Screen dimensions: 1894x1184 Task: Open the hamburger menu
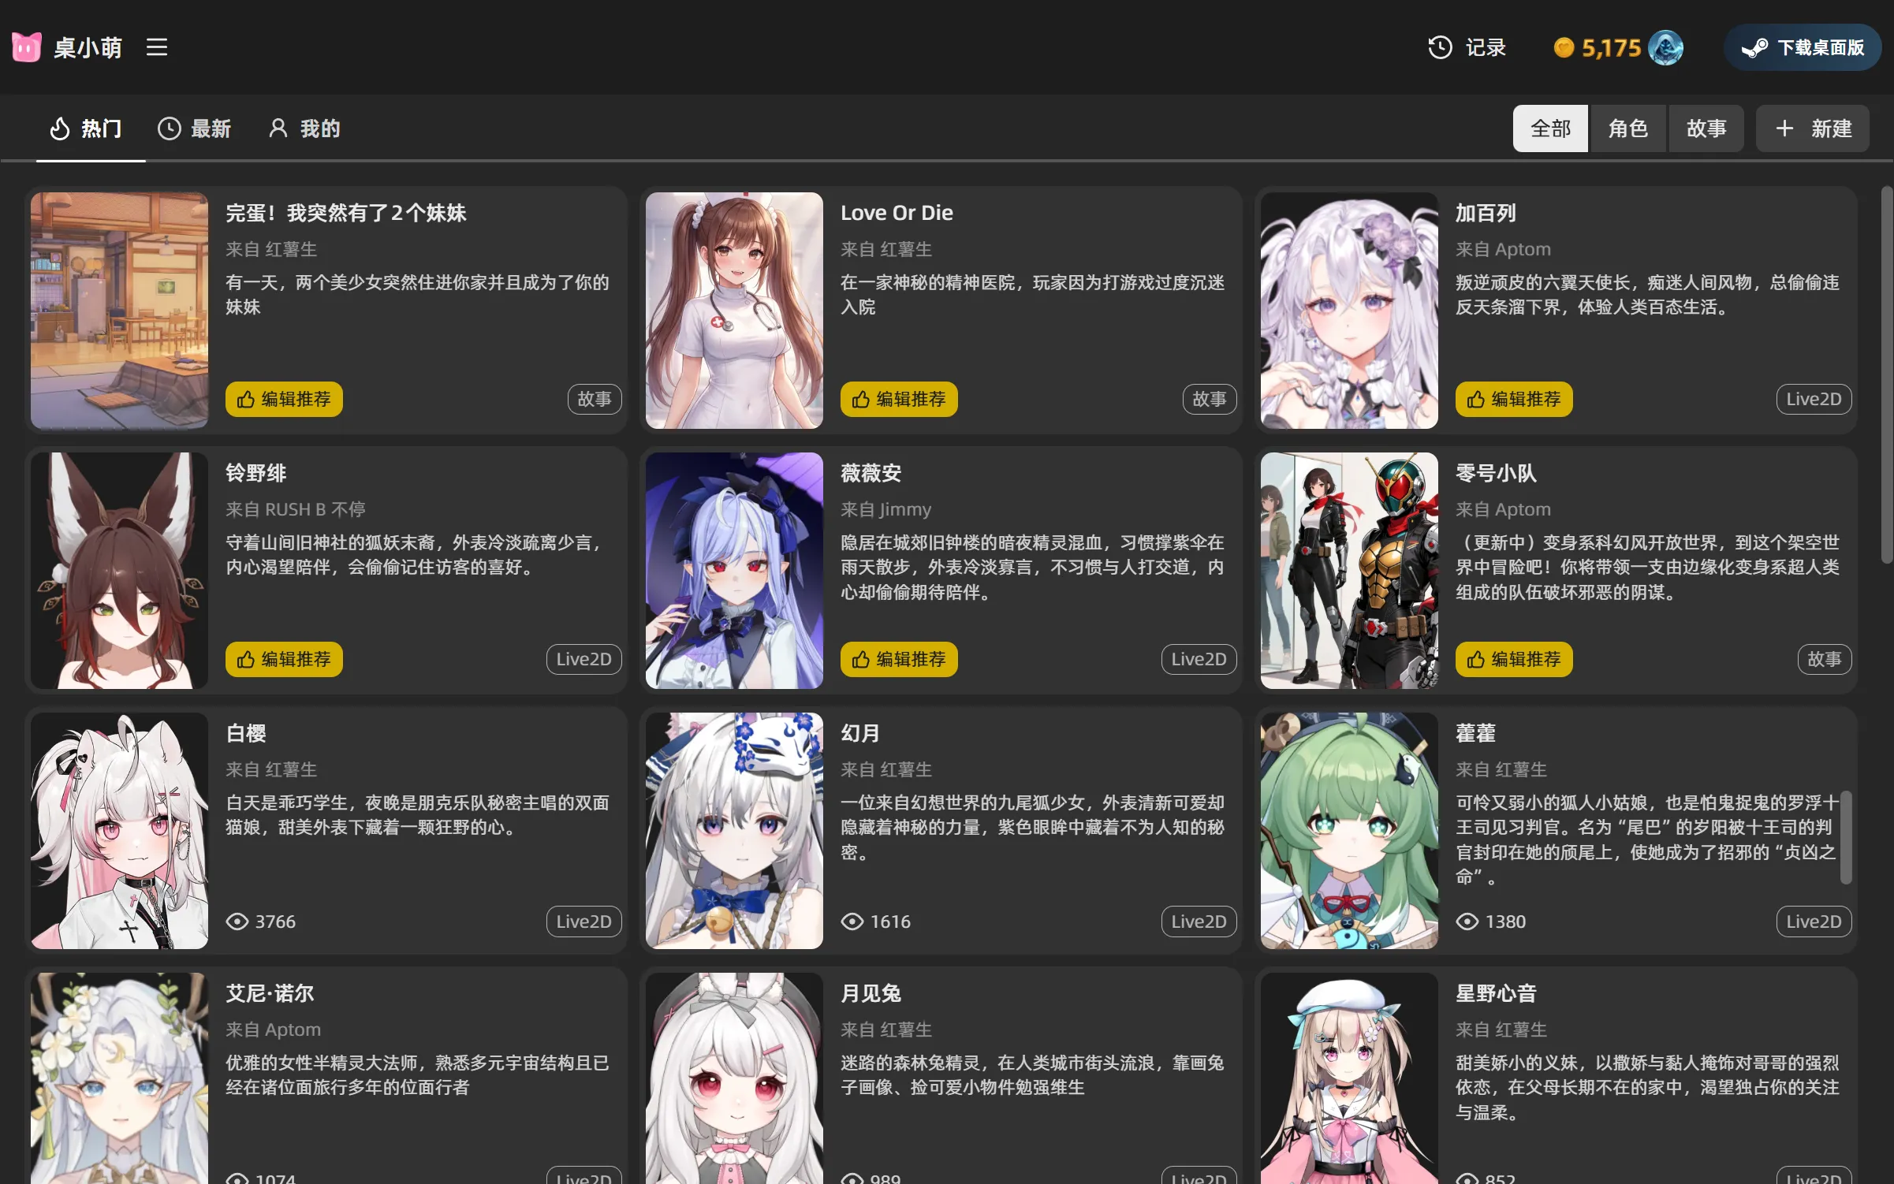click(157, 47)
